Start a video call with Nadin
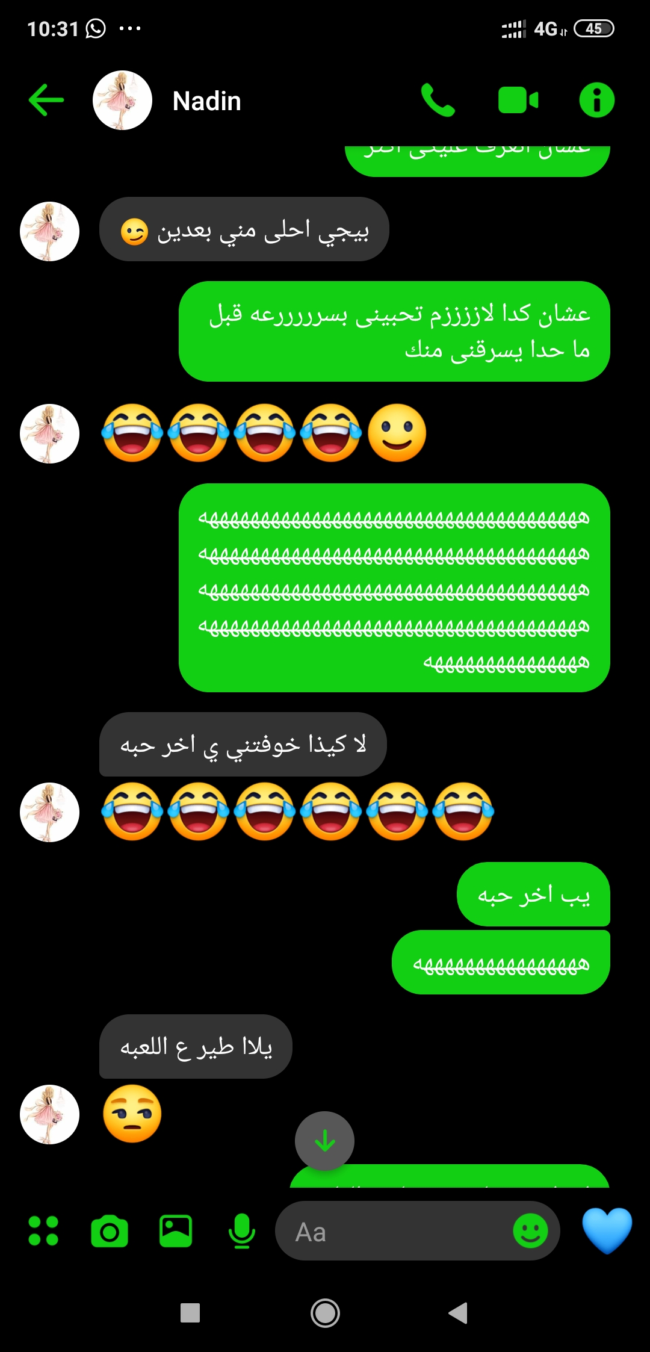Image resolution: width=650 pixels, height=1352 pixels. click(518, 101)
